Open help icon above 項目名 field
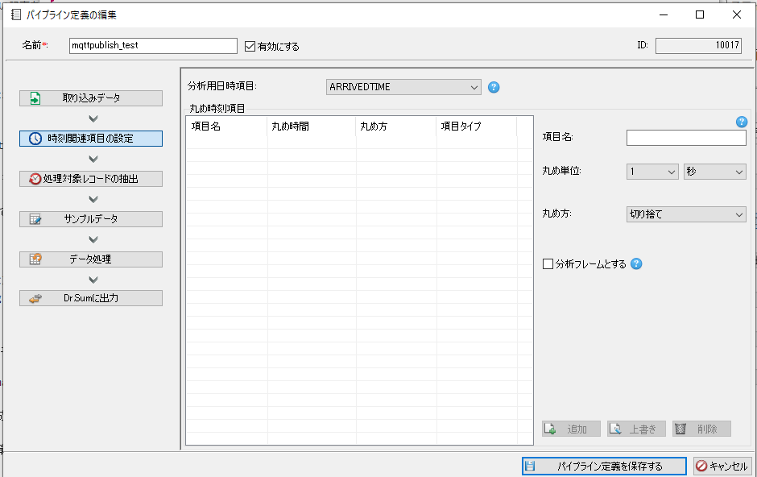 (x=742, y=122)
